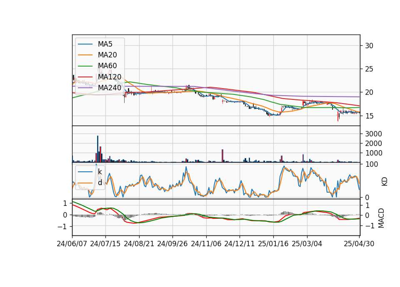Click the MA240 legend label
The width and height of the screenshot is (400, 287).
click(x=110, y=88)
